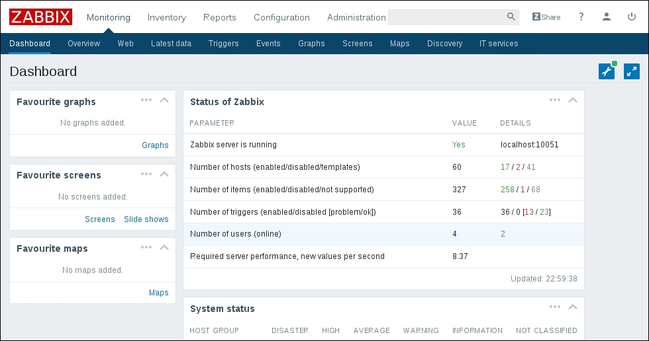This screenshot has height=341, width=649.
Task: Click the power sign-out icon
Action: point(631,17)
